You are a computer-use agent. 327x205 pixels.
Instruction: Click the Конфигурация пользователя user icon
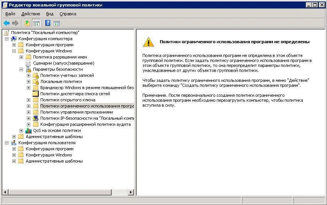coord(14,143)
